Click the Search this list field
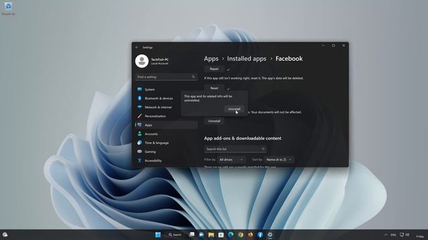Image resolution: width=428 pixels, height=240 pixels. 235,149
